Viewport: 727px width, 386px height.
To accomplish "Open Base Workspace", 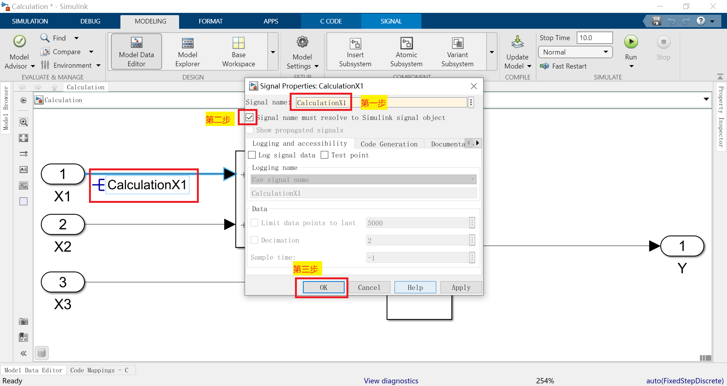I will pos(239,51).
